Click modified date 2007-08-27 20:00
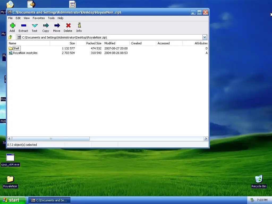This screenshot has height=204, width=272. [116, 48]
